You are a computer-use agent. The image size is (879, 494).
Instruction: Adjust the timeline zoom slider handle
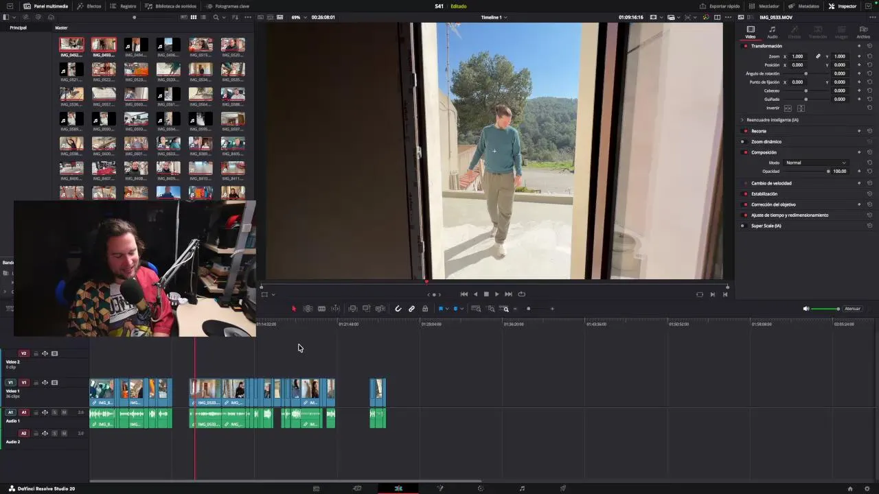528,309
